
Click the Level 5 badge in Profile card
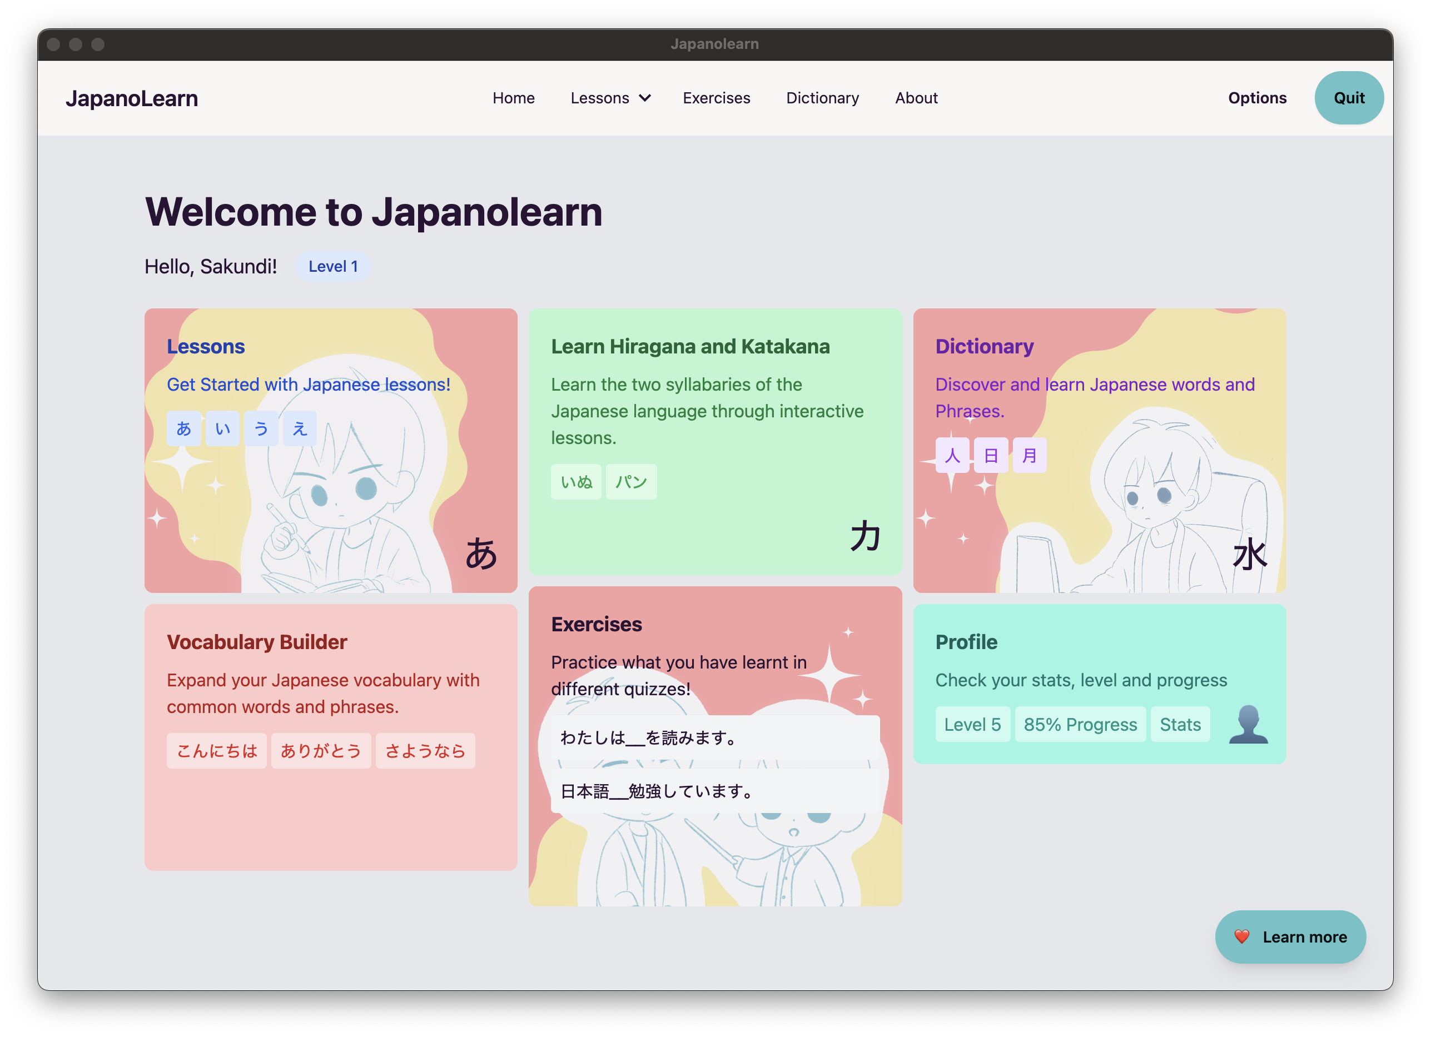point(972,724)
